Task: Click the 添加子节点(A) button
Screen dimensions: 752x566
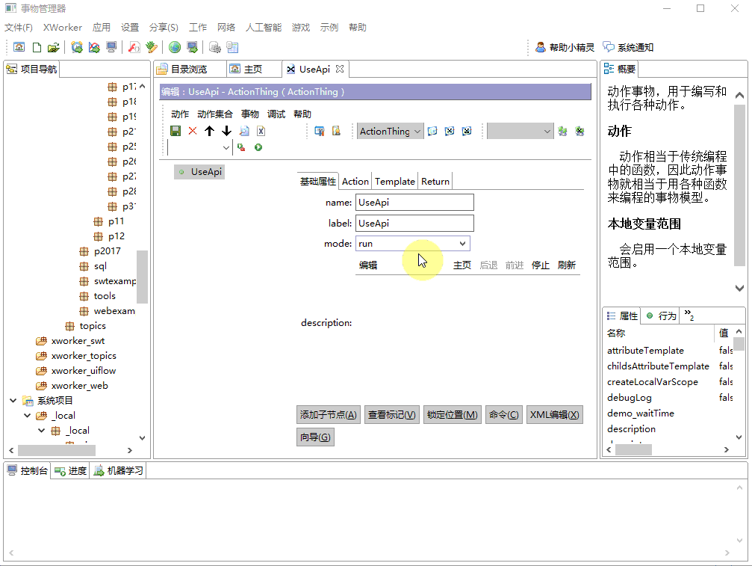Action: (x=329, y=415)
